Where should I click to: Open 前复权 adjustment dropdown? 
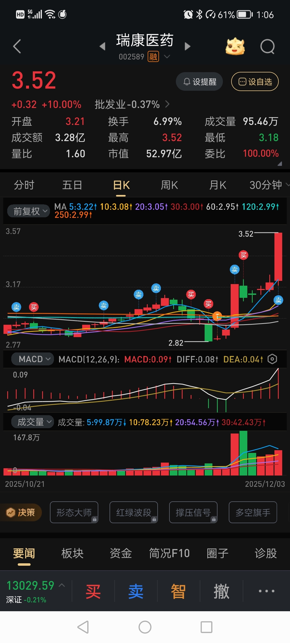pyautogui.click(x=28, y=211)
